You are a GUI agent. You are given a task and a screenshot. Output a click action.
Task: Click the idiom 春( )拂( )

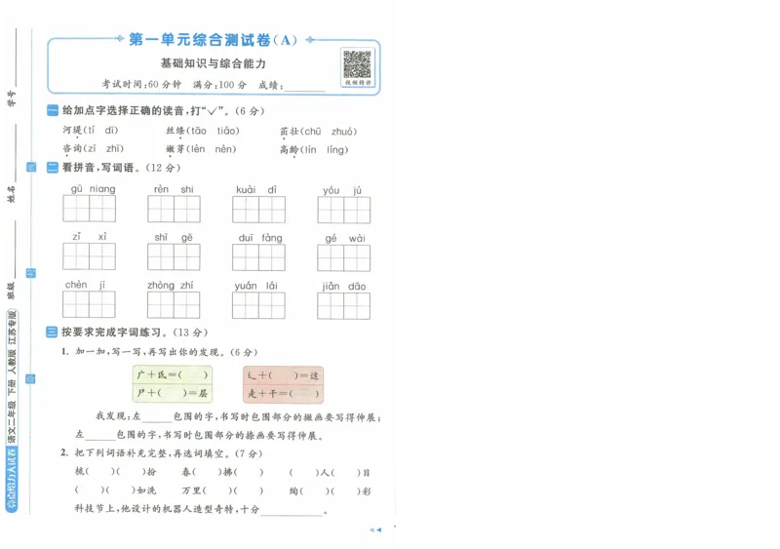click(222, 472)
